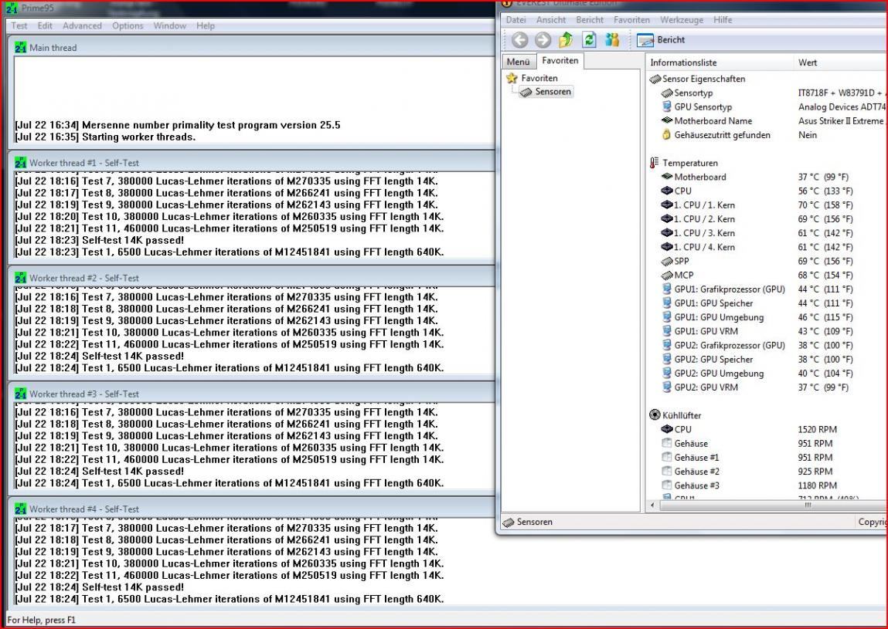Click EVEREST Up level arrow icon
The width and height of the screenshot is (888, 629).
click(x=566, y=39)
